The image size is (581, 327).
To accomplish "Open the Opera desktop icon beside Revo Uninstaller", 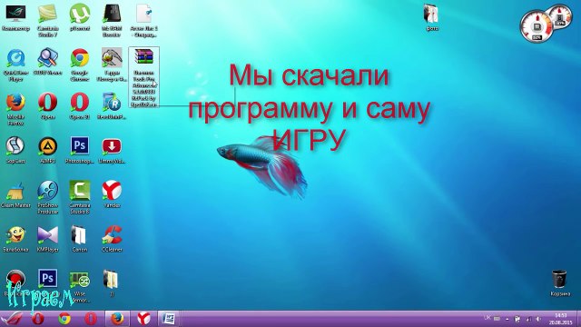I will pyautogui.click(x=80, y=106).
